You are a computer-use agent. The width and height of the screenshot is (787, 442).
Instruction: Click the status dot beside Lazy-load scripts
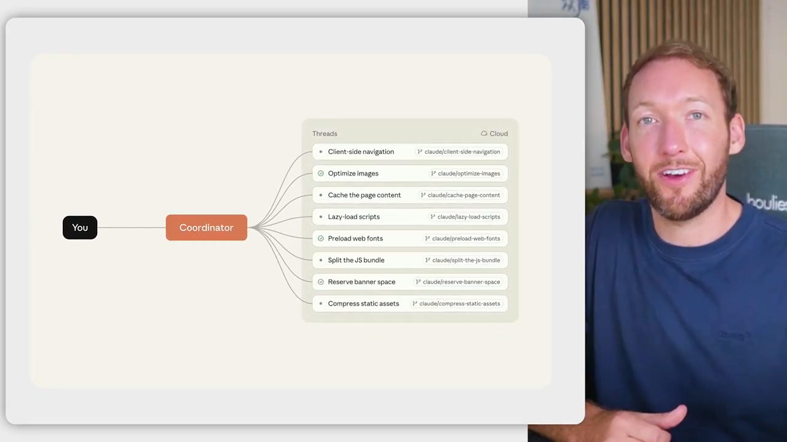click(x=320, y=217)
